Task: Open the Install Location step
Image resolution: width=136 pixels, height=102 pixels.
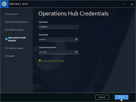Action: [x=14, y=30]
